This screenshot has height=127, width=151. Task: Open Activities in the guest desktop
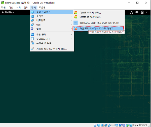pos(8,12)
